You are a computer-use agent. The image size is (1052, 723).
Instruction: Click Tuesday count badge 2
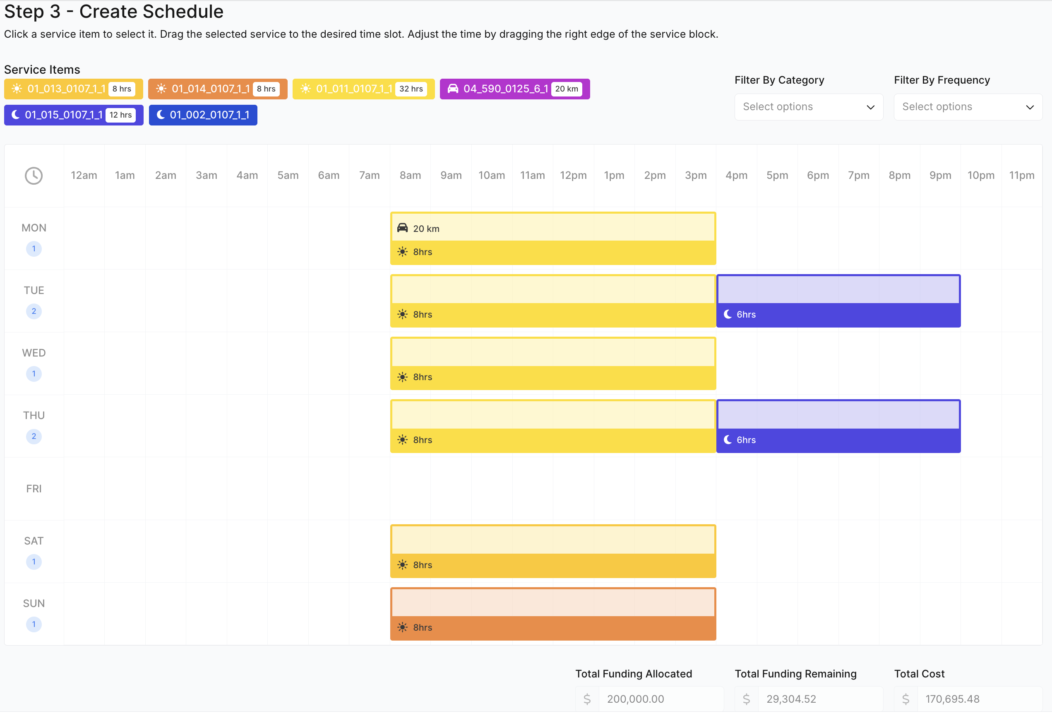click(x=34, y=311)
